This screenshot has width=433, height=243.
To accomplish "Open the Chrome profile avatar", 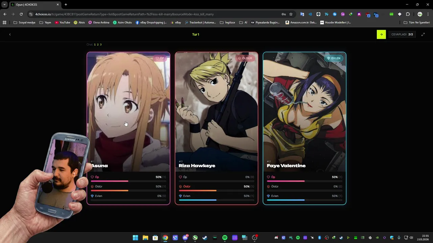I will coord(420,14).
